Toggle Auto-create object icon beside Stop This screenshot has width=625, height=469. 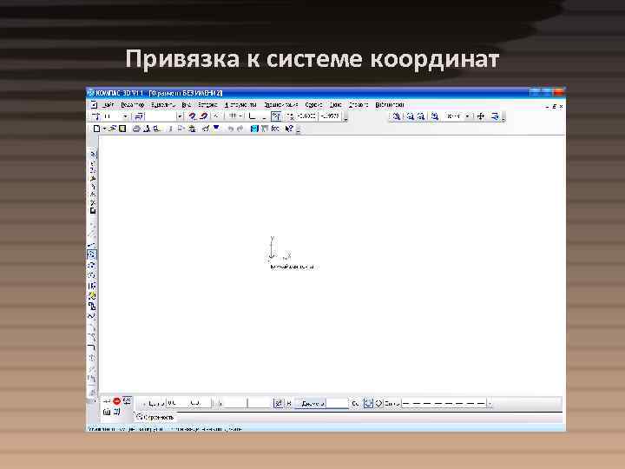[x=127, y=400]
